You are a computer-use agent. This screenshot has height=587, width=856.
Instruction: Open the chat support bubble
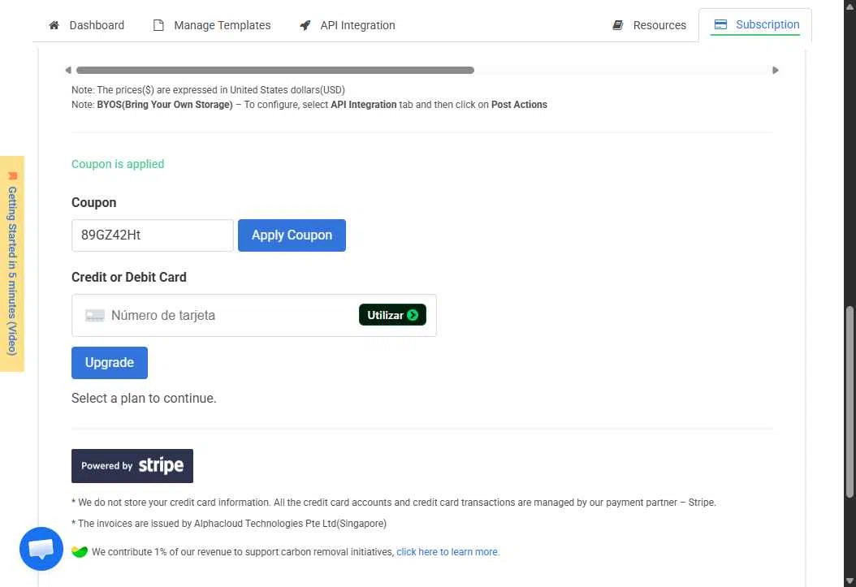(x=41, y=549)
